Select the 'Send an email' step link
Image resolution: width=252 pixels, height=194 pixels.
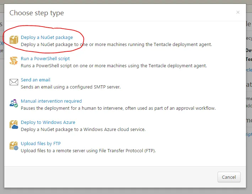(35, 80)
